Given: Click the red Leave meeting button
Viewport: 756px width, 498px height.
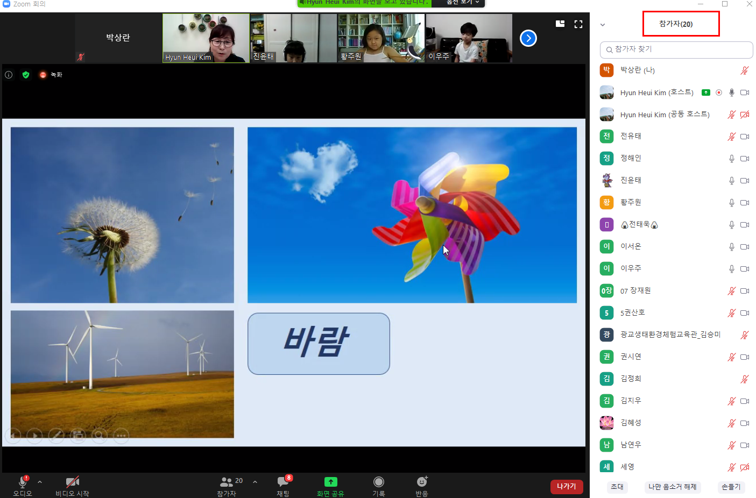Looking at the screenshot, I should click(567, 487).
